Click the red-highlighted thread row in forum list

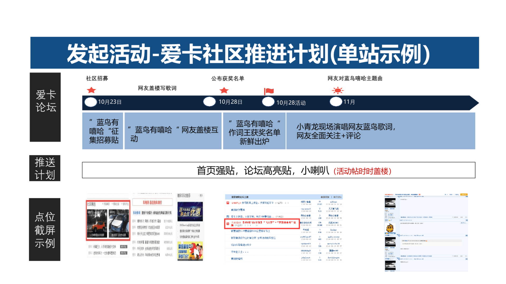(262, 224)
